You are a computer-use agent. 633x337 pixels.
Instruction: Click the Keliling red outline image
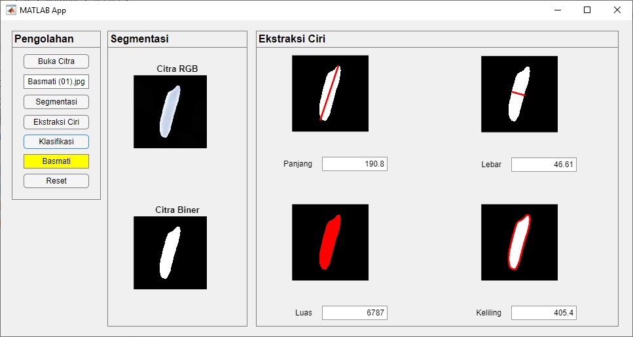point(519,242)
